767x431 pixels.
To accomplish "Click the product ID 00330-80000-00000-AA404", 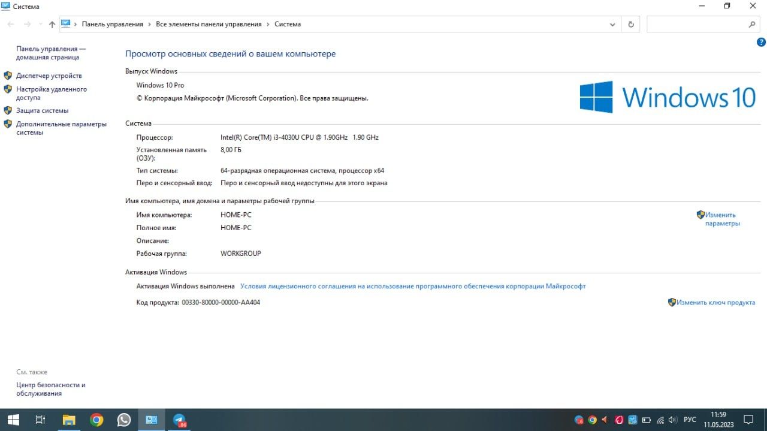I will point(221,303).
